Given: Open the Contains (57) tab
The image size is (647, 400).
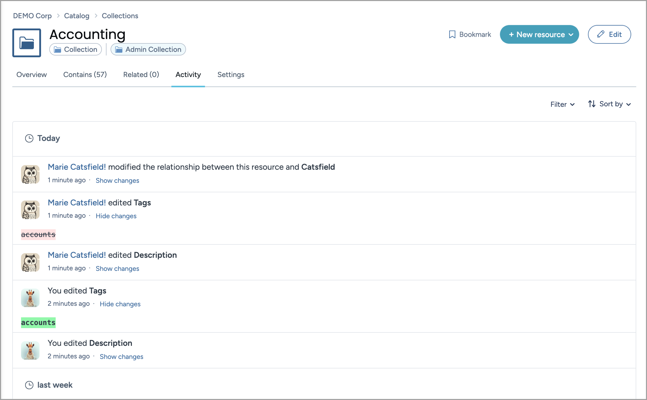Looking at the screenshot, I should (x=85, y=75).
